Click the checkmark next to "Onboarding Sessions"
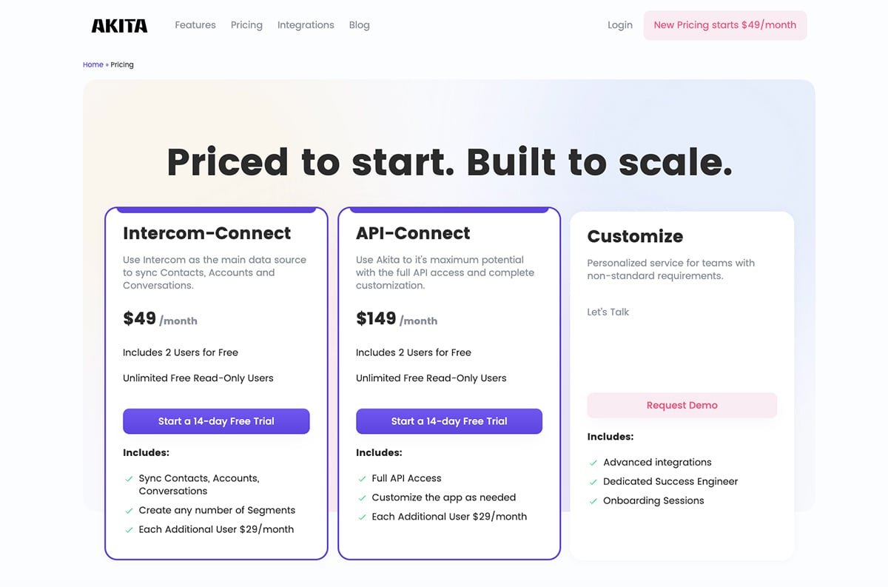The image size is (888, 587). click(593, 500)
